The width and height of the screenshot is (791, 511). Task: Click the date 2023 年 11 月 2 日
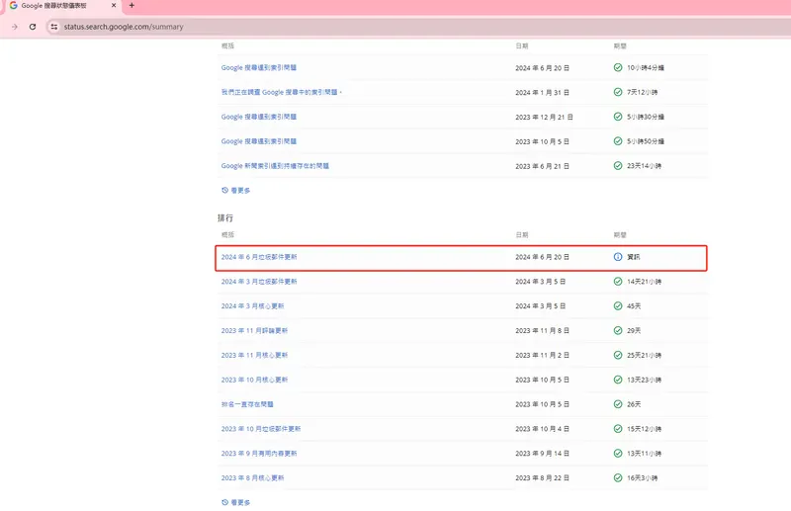pos(542,355)
